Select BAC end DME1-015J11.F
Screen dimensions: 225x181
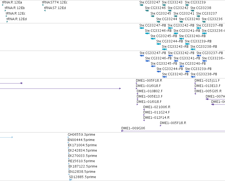tap(207, 81)
